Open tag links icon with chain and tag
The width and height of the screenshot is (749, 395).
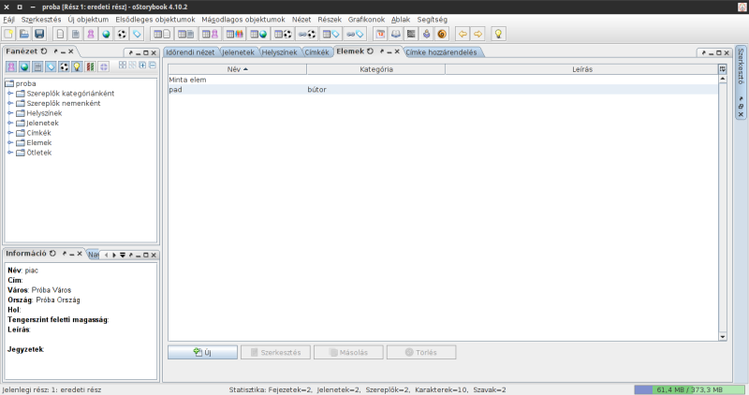(x=355, y=34)
